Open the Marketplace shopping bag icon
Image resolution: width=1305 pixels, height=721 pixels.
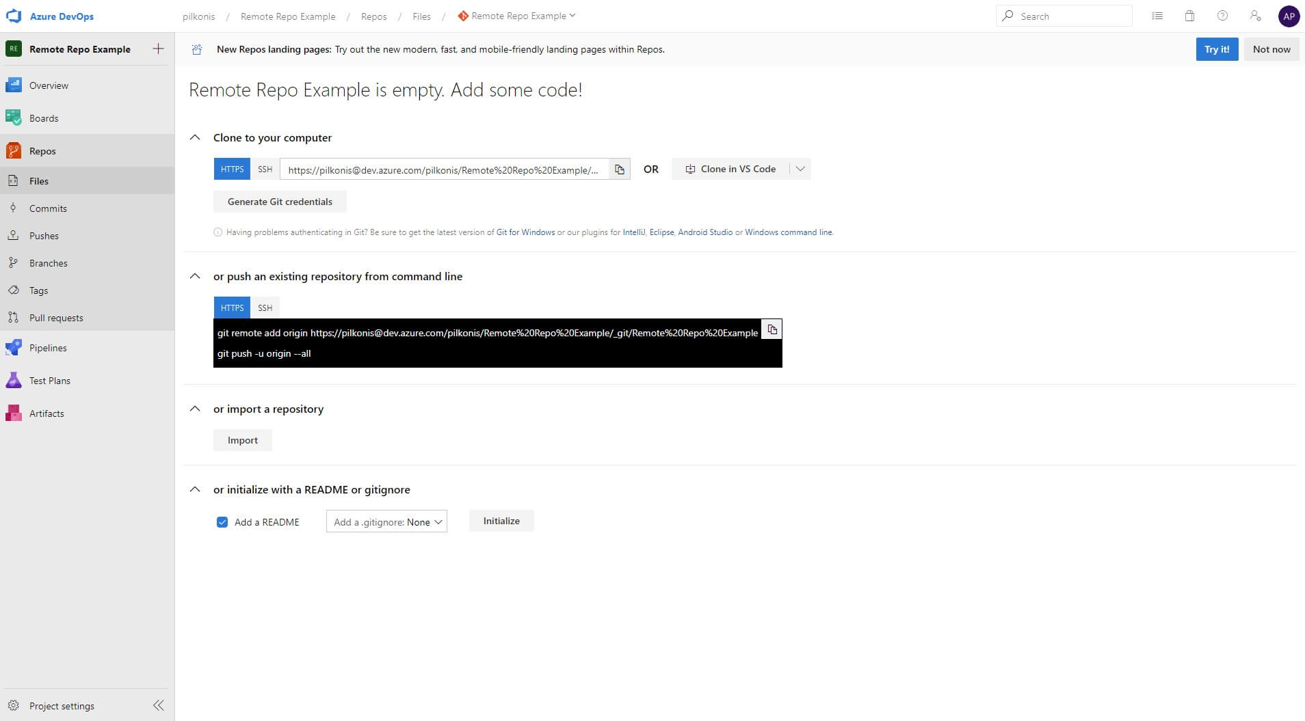pos(1190,16)
